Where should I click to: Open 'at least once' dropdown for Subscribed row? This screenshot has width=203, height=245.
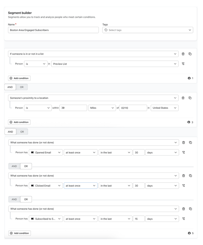pos(81,219)
